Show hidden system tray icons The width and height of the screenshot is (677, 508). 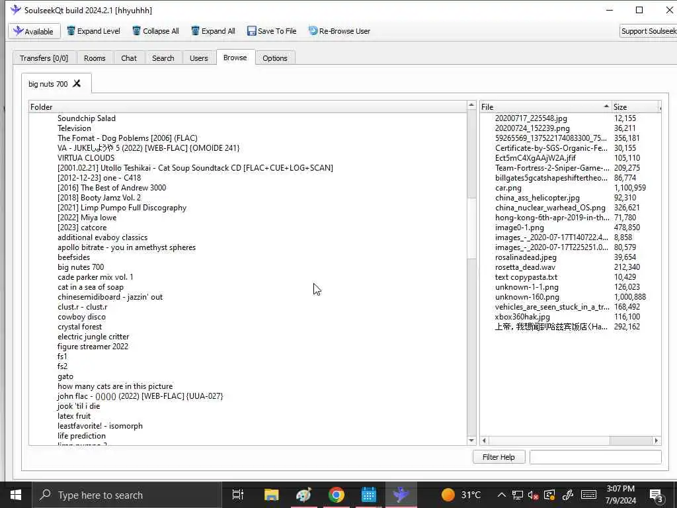(501, 495)
